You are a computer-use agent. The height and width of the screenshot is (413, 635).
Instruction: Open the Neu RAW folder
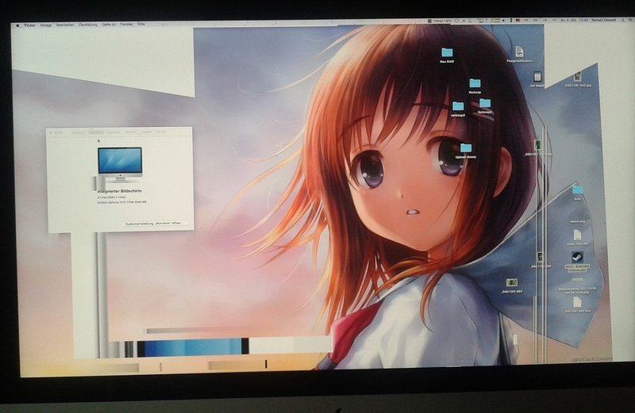[x=447, y=52]
